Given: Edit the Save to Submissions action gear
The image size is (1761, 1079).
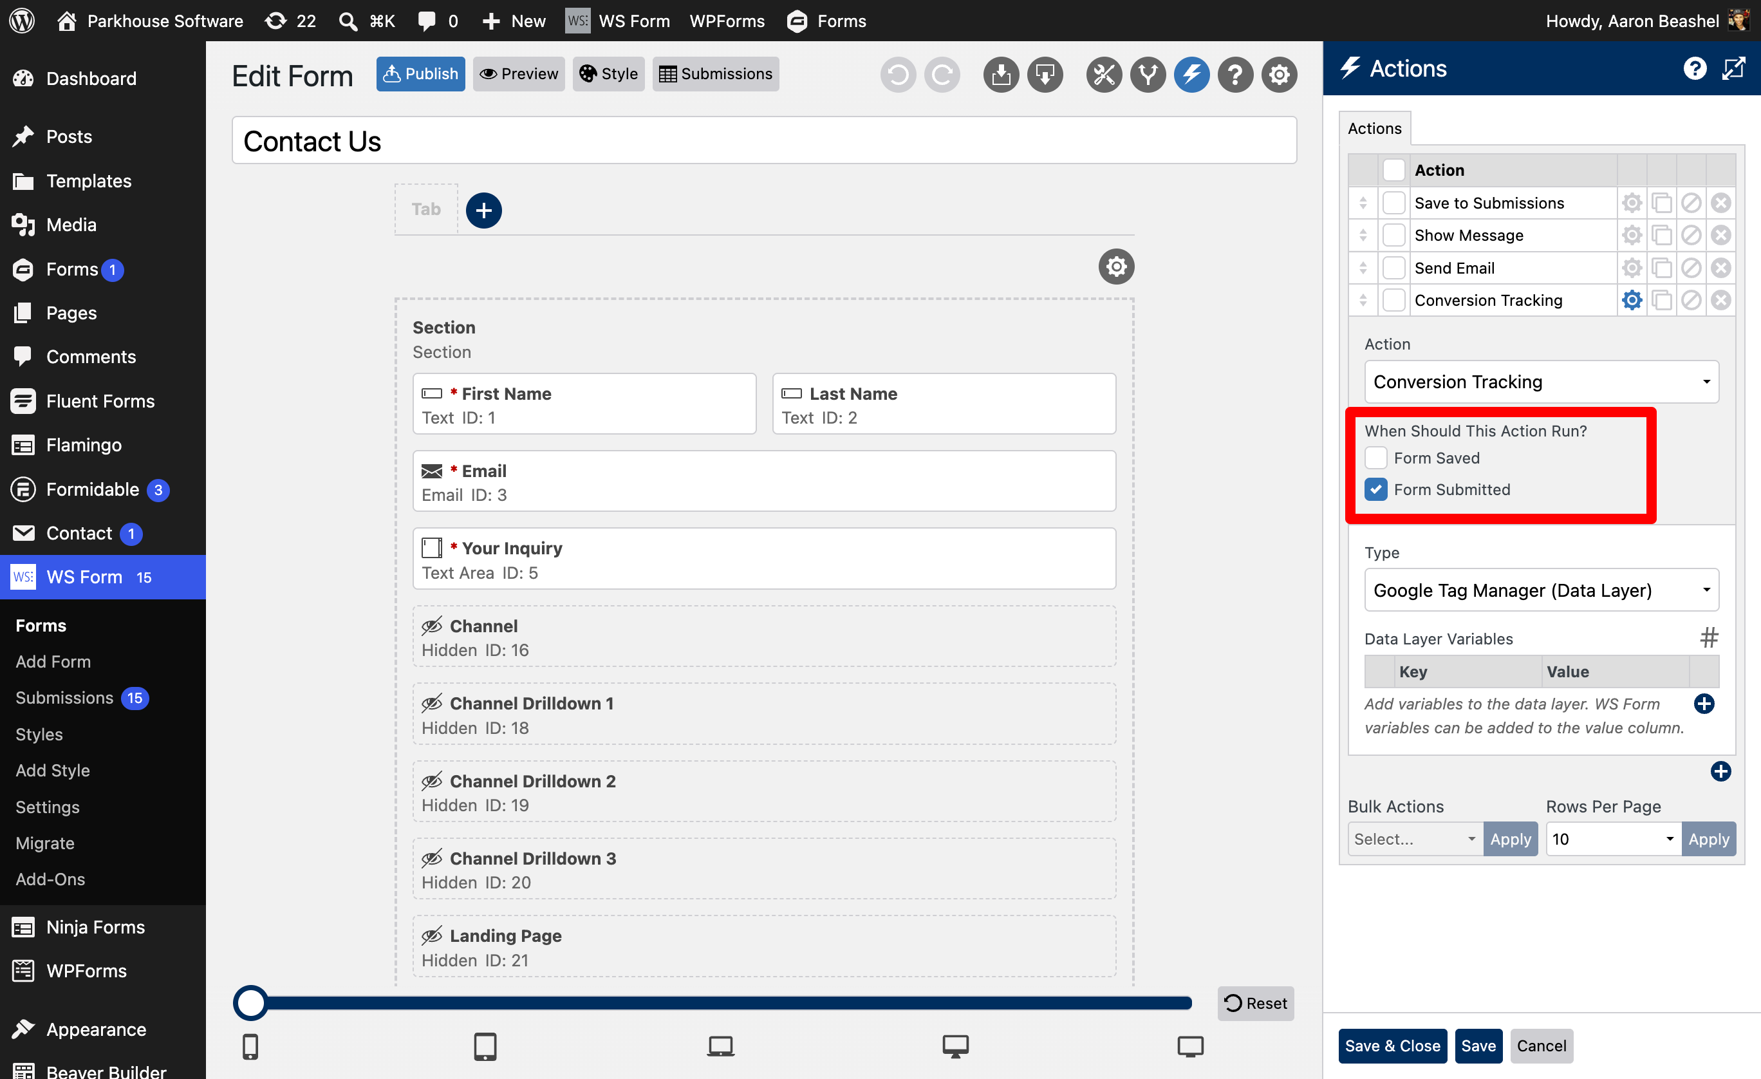Looking at the screenshot, I should 1632,203.
